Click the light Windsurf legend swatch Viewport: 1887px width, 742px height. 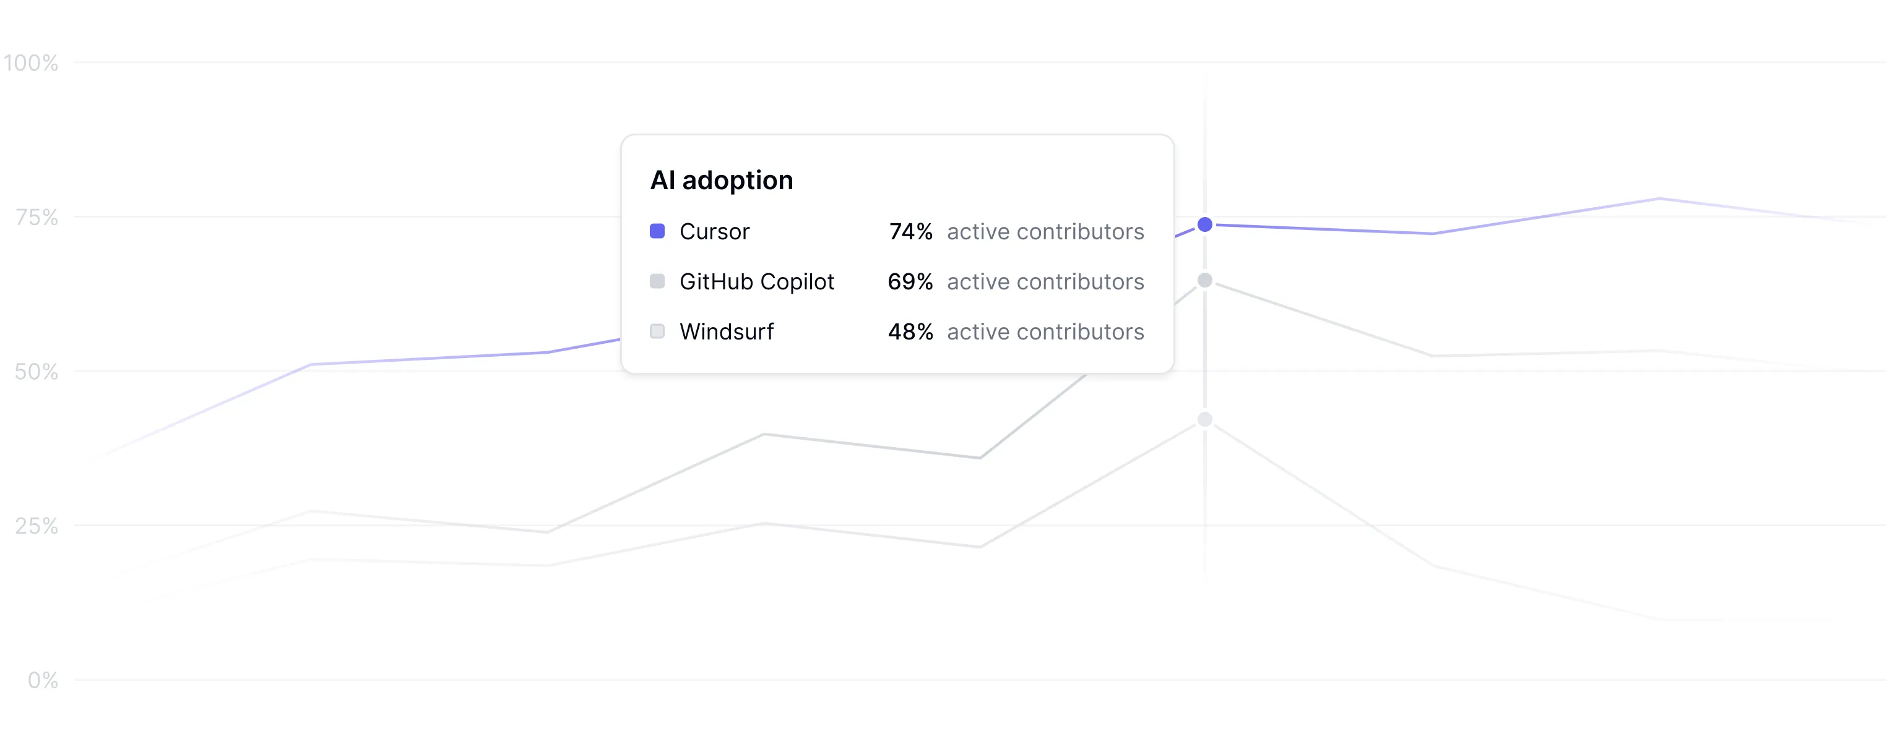pyautogui.click(x=657, y=331)
